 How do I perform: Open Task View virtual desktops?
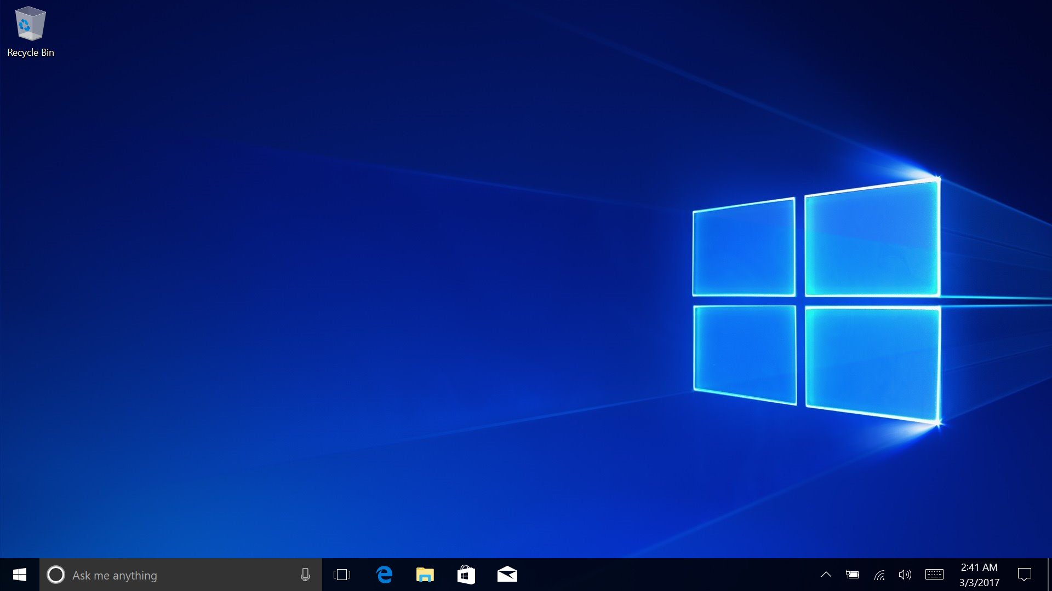pyautogui.click(x=342, y=575)
